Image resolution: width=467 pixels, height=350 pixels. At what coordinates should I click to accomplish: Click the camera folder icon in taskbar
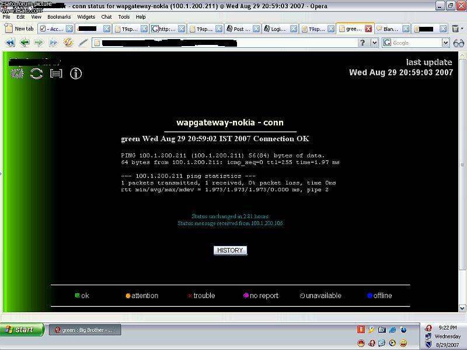click(x=382, y=330)
